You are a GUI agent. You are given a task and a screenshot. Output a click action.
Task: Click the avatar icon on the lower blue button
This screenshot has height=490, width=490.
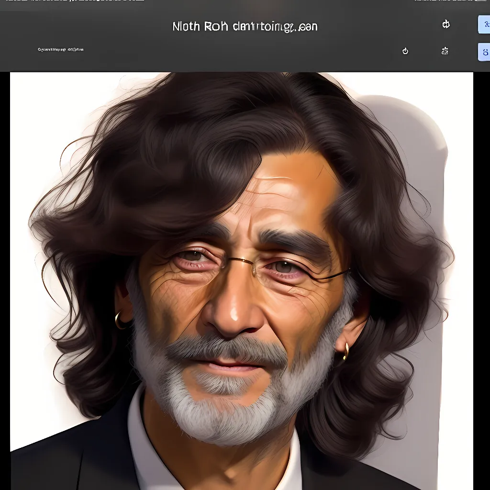485,51
